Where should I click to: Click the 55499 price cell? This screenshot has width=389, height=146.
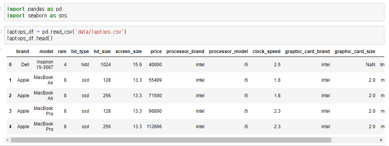pyautogui.click(x=155, y=80)
